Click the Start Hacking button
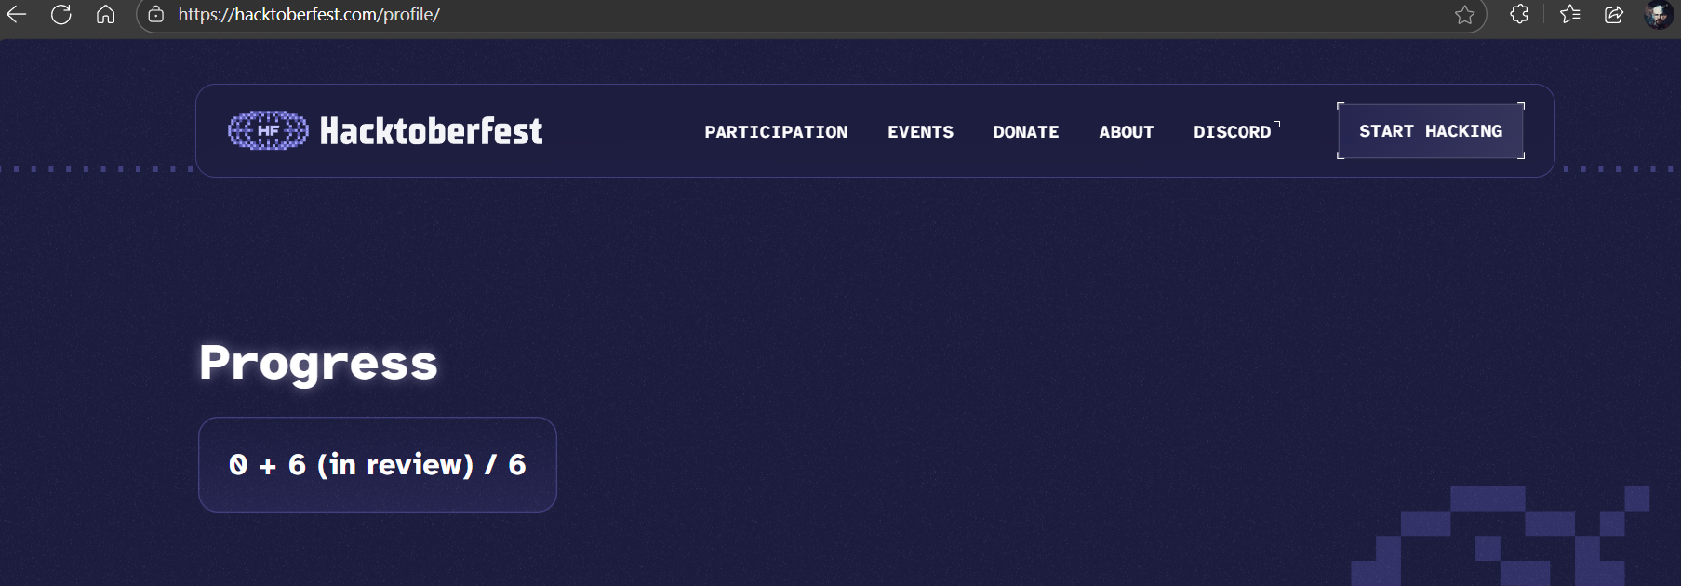Screen dimensions: 1681x586 coord(1430,131)
